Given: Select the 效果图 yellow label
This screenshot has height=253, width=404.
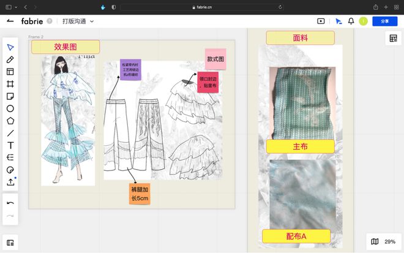Looking at the screenshot, I should [x=65, y=47].
